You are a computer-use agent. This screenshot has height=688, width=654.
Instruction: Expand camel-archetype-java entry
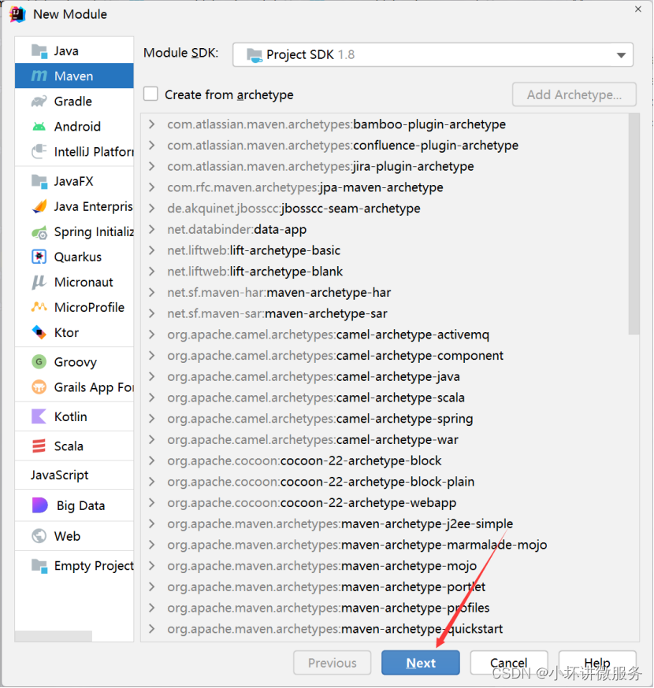click(152, 376)
